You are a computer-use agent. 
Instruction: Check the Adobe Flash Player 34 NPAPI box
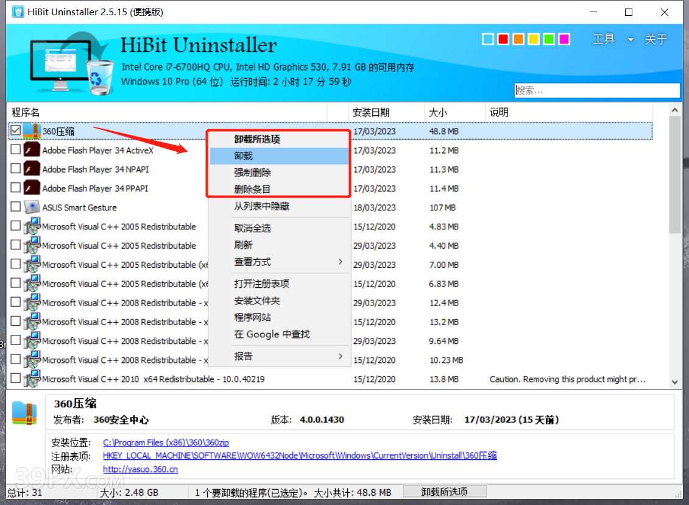(15, 168)
